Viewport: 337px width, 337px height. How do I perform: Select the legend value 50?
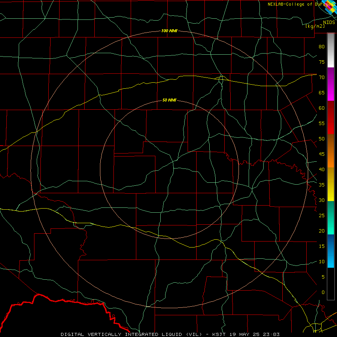point(322,139)
